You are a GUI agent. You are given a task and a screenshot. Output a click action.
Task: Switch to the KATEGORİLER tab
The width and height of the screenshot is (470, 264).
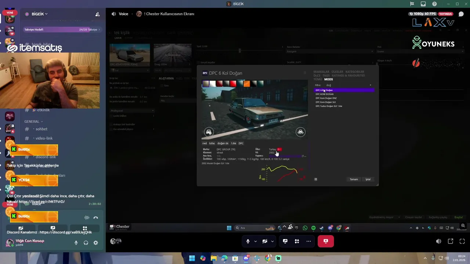(355, 72)
